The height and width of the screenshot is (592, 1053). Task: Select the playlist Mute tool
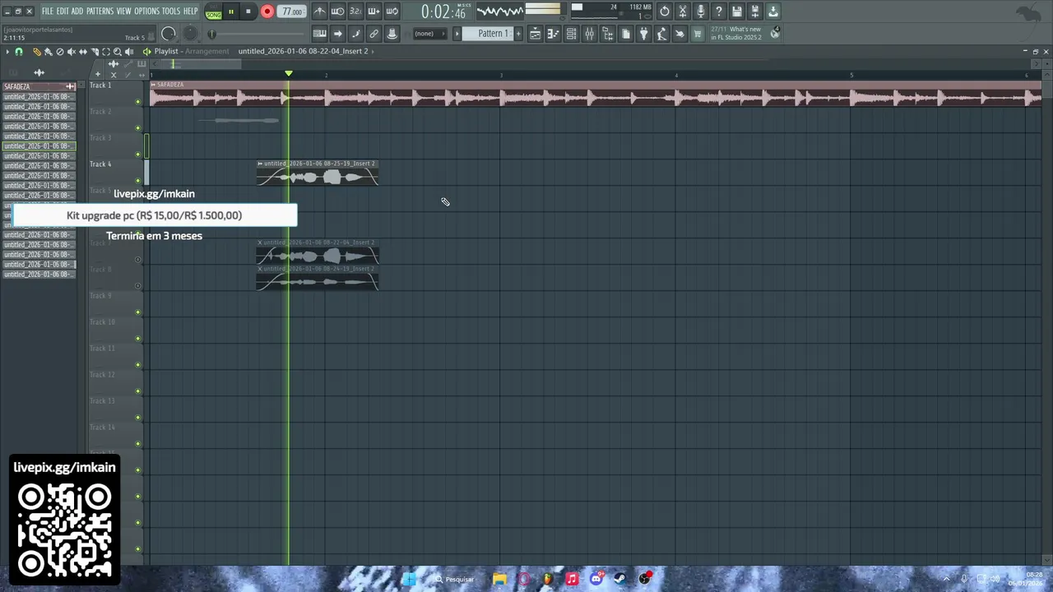coord(72,51)
